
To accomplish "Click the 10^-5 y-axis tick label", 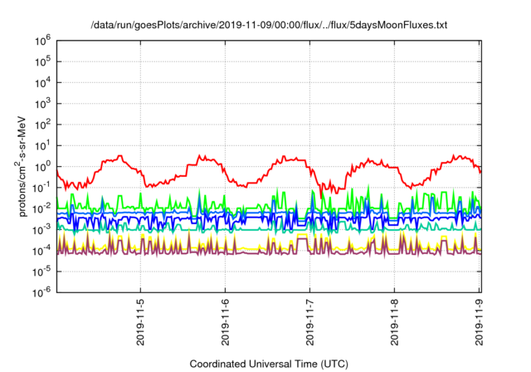I will coord(41,272).
